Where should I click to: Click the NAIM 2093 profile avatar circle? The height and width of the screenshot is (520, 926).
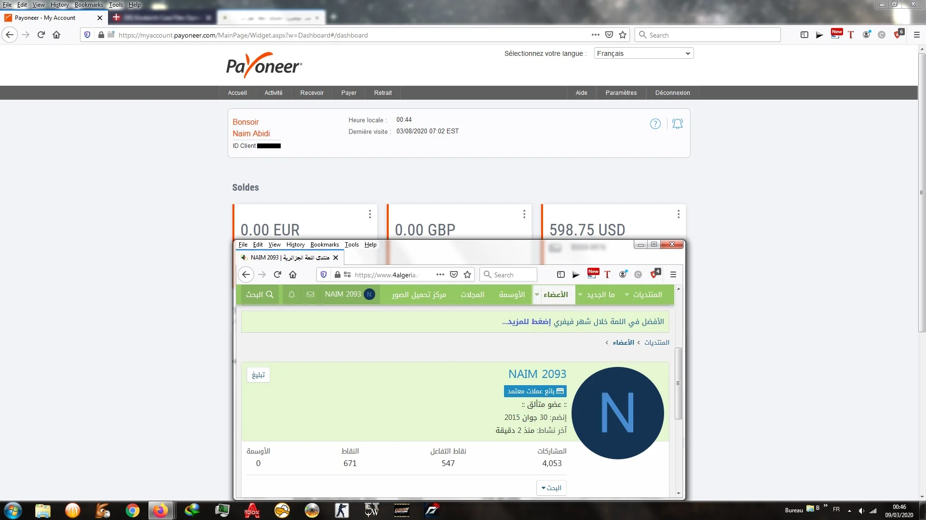617,413
